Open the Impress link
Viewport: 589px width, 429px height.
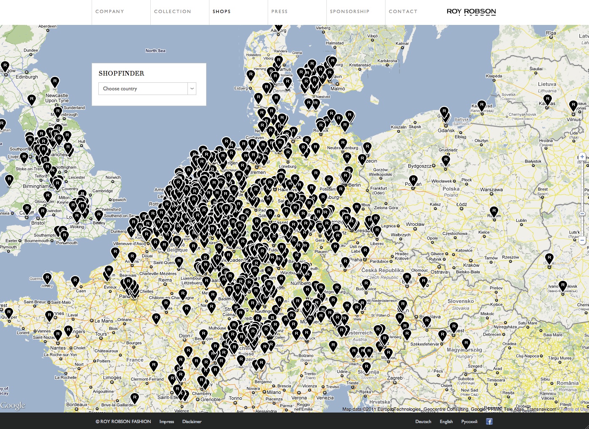click(x=167, y=421)
